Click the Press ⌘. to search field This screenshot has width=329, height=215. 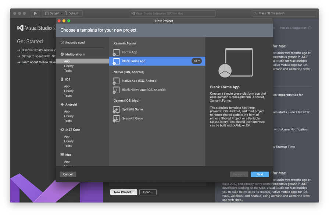coord(284,13)
